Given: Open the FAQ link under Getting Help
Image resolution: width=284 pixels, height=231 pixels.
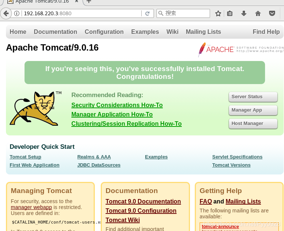Looking at the screenshot, I should (x=206, y=202).
